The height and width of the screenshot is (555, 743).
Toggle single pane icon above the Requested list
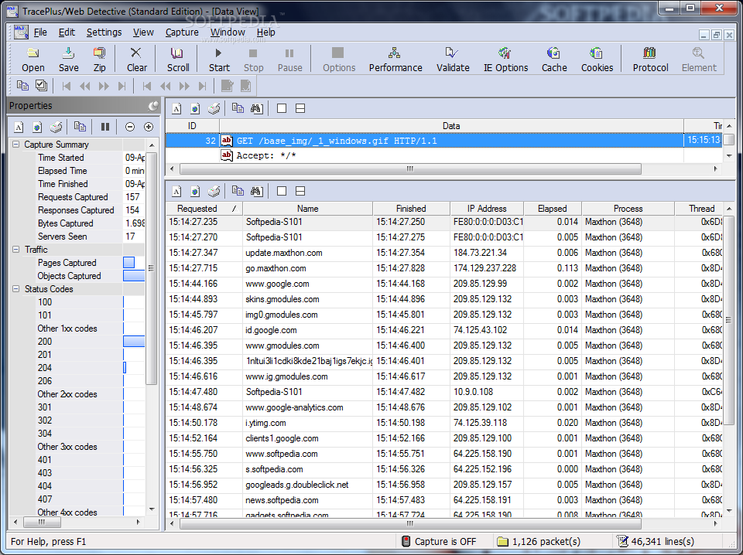282,191
